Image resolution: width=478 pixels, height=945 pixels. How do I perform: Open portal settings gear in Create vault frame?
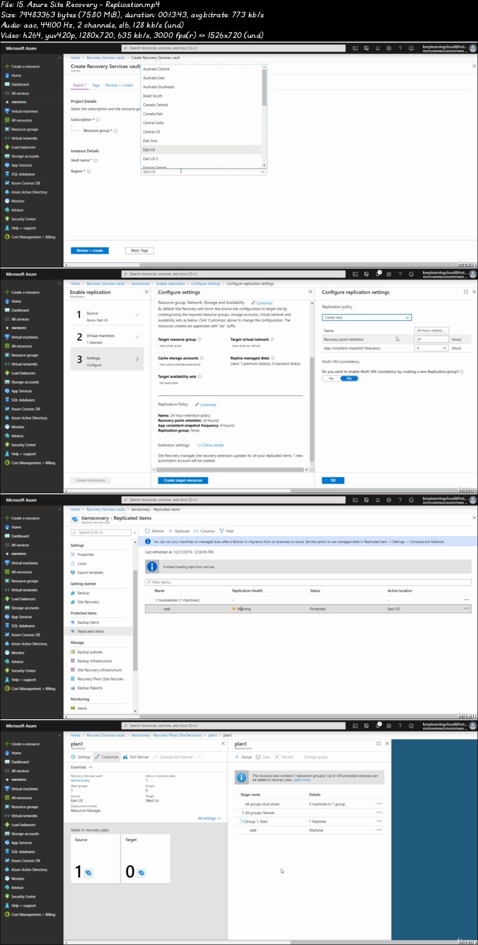tap(389, 48)
